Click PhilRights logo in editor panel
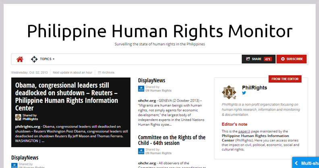The image size is (319, 168). pos(229,92)
